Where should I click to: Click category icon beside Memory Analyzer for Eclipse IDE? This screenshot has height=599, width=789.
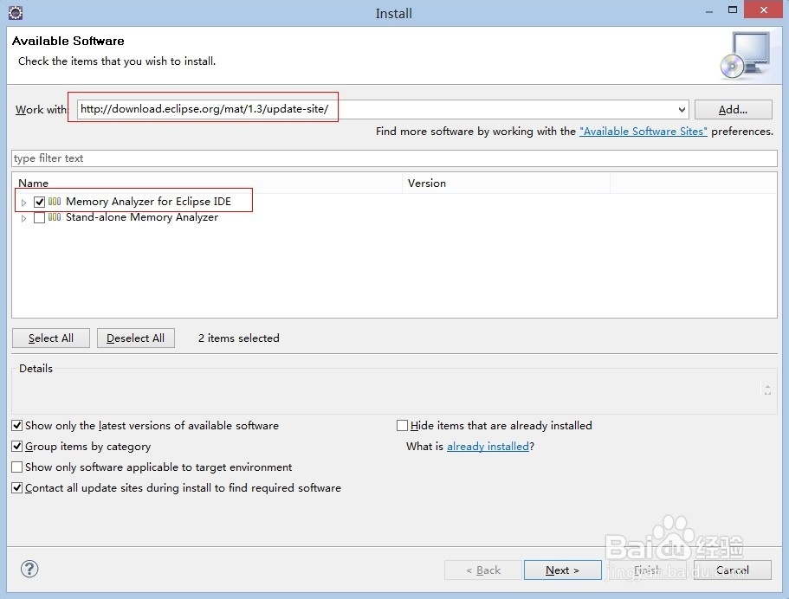55,202
